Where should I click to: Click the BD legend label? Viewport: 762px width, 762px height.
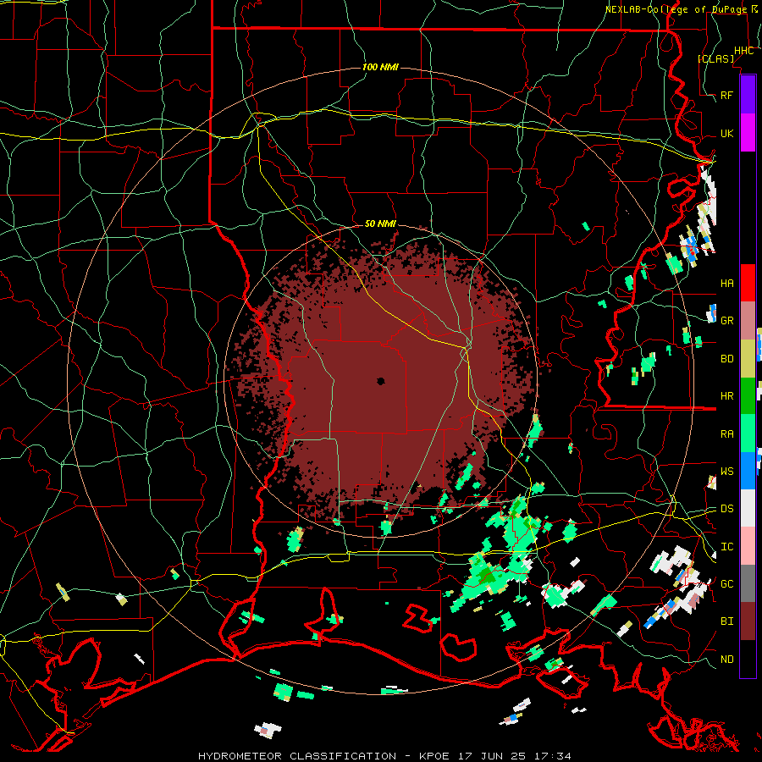click(727, 359)
